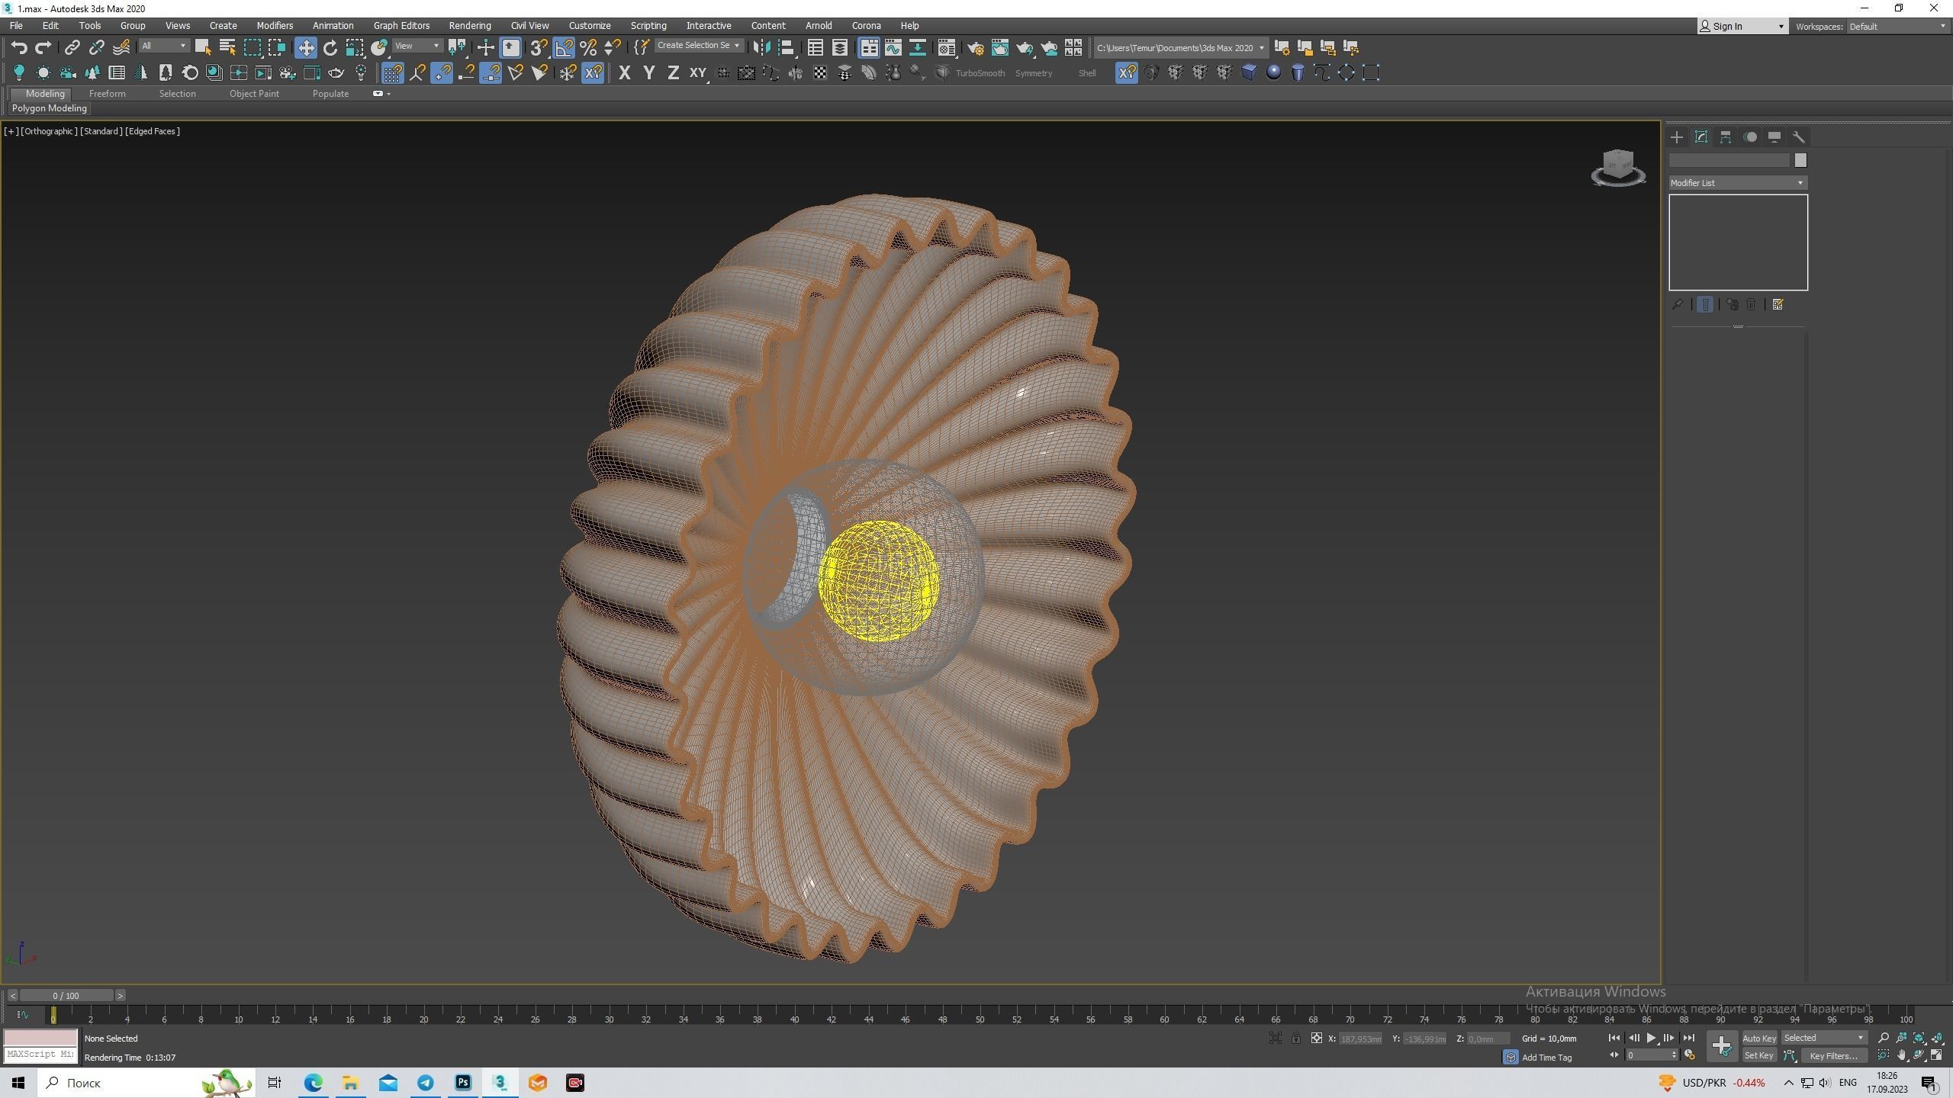Click the blue Box primitive icon
The image size is (1953, 1098).
coord(1249,72)
